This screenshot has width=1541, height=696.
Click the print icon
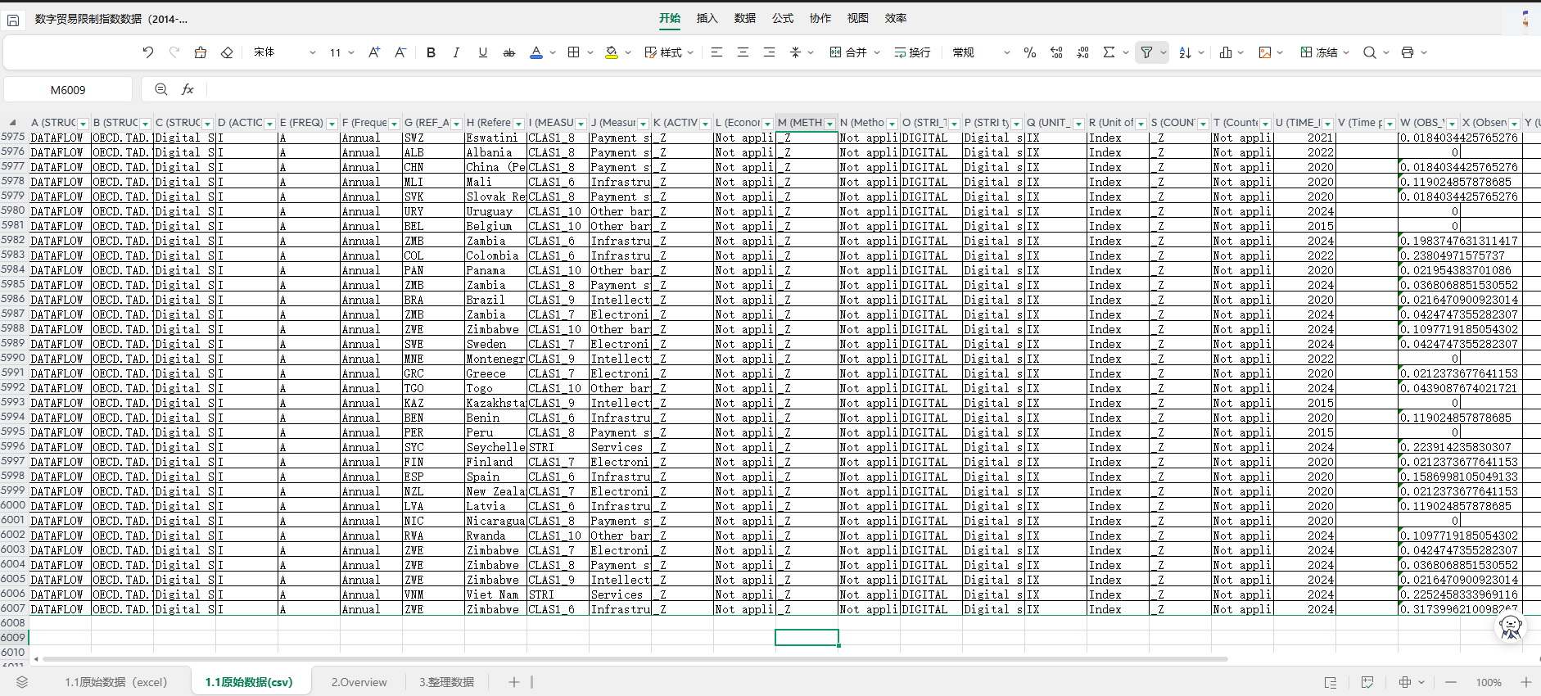[1407, 52]
